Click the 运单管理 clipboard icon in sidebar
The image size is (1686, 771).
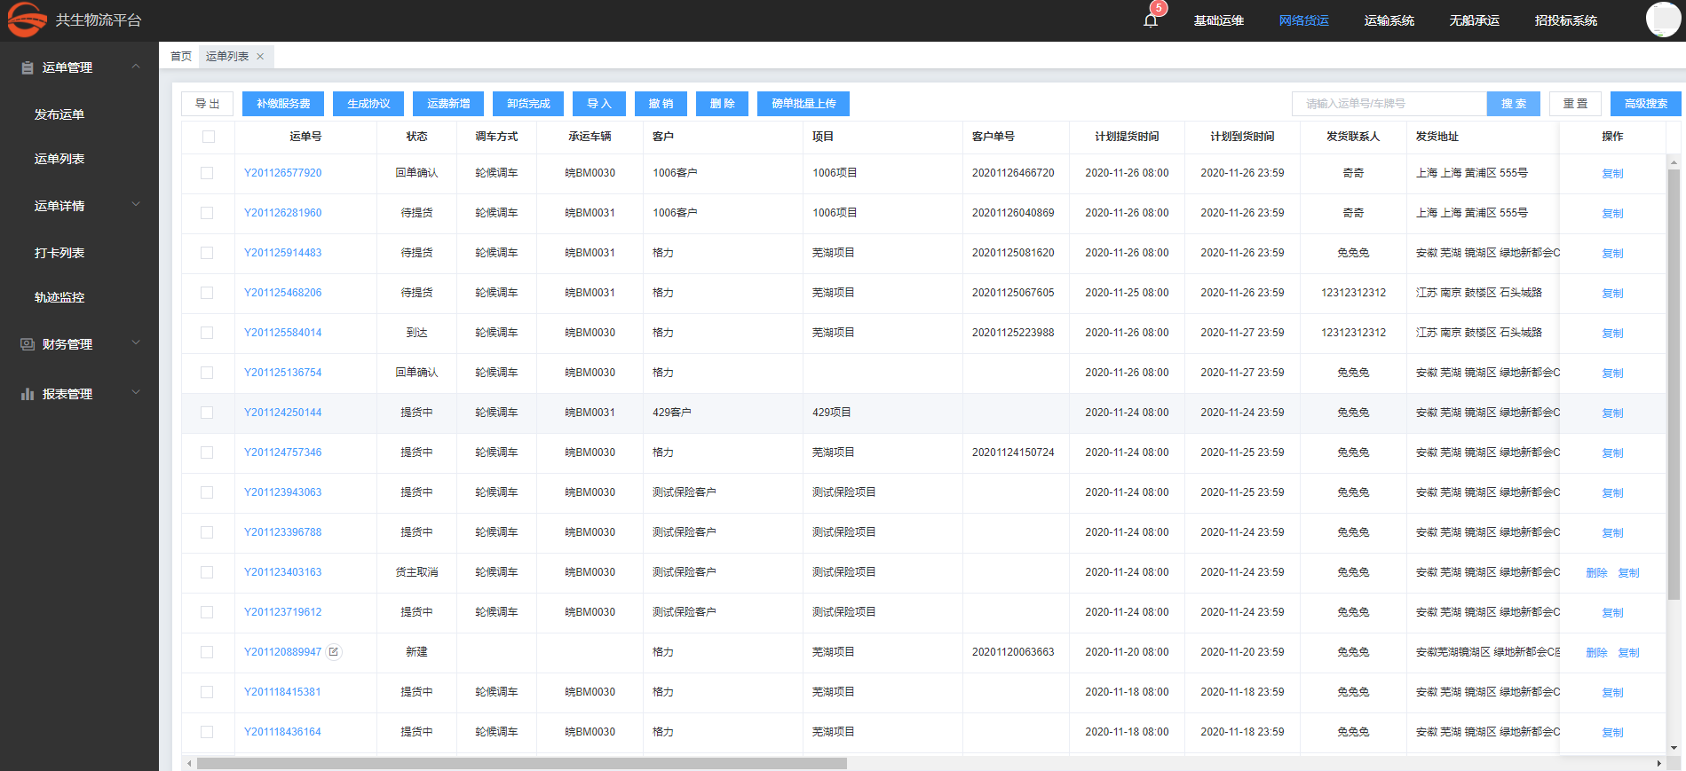pyautogui.click(x=28, y=68)
